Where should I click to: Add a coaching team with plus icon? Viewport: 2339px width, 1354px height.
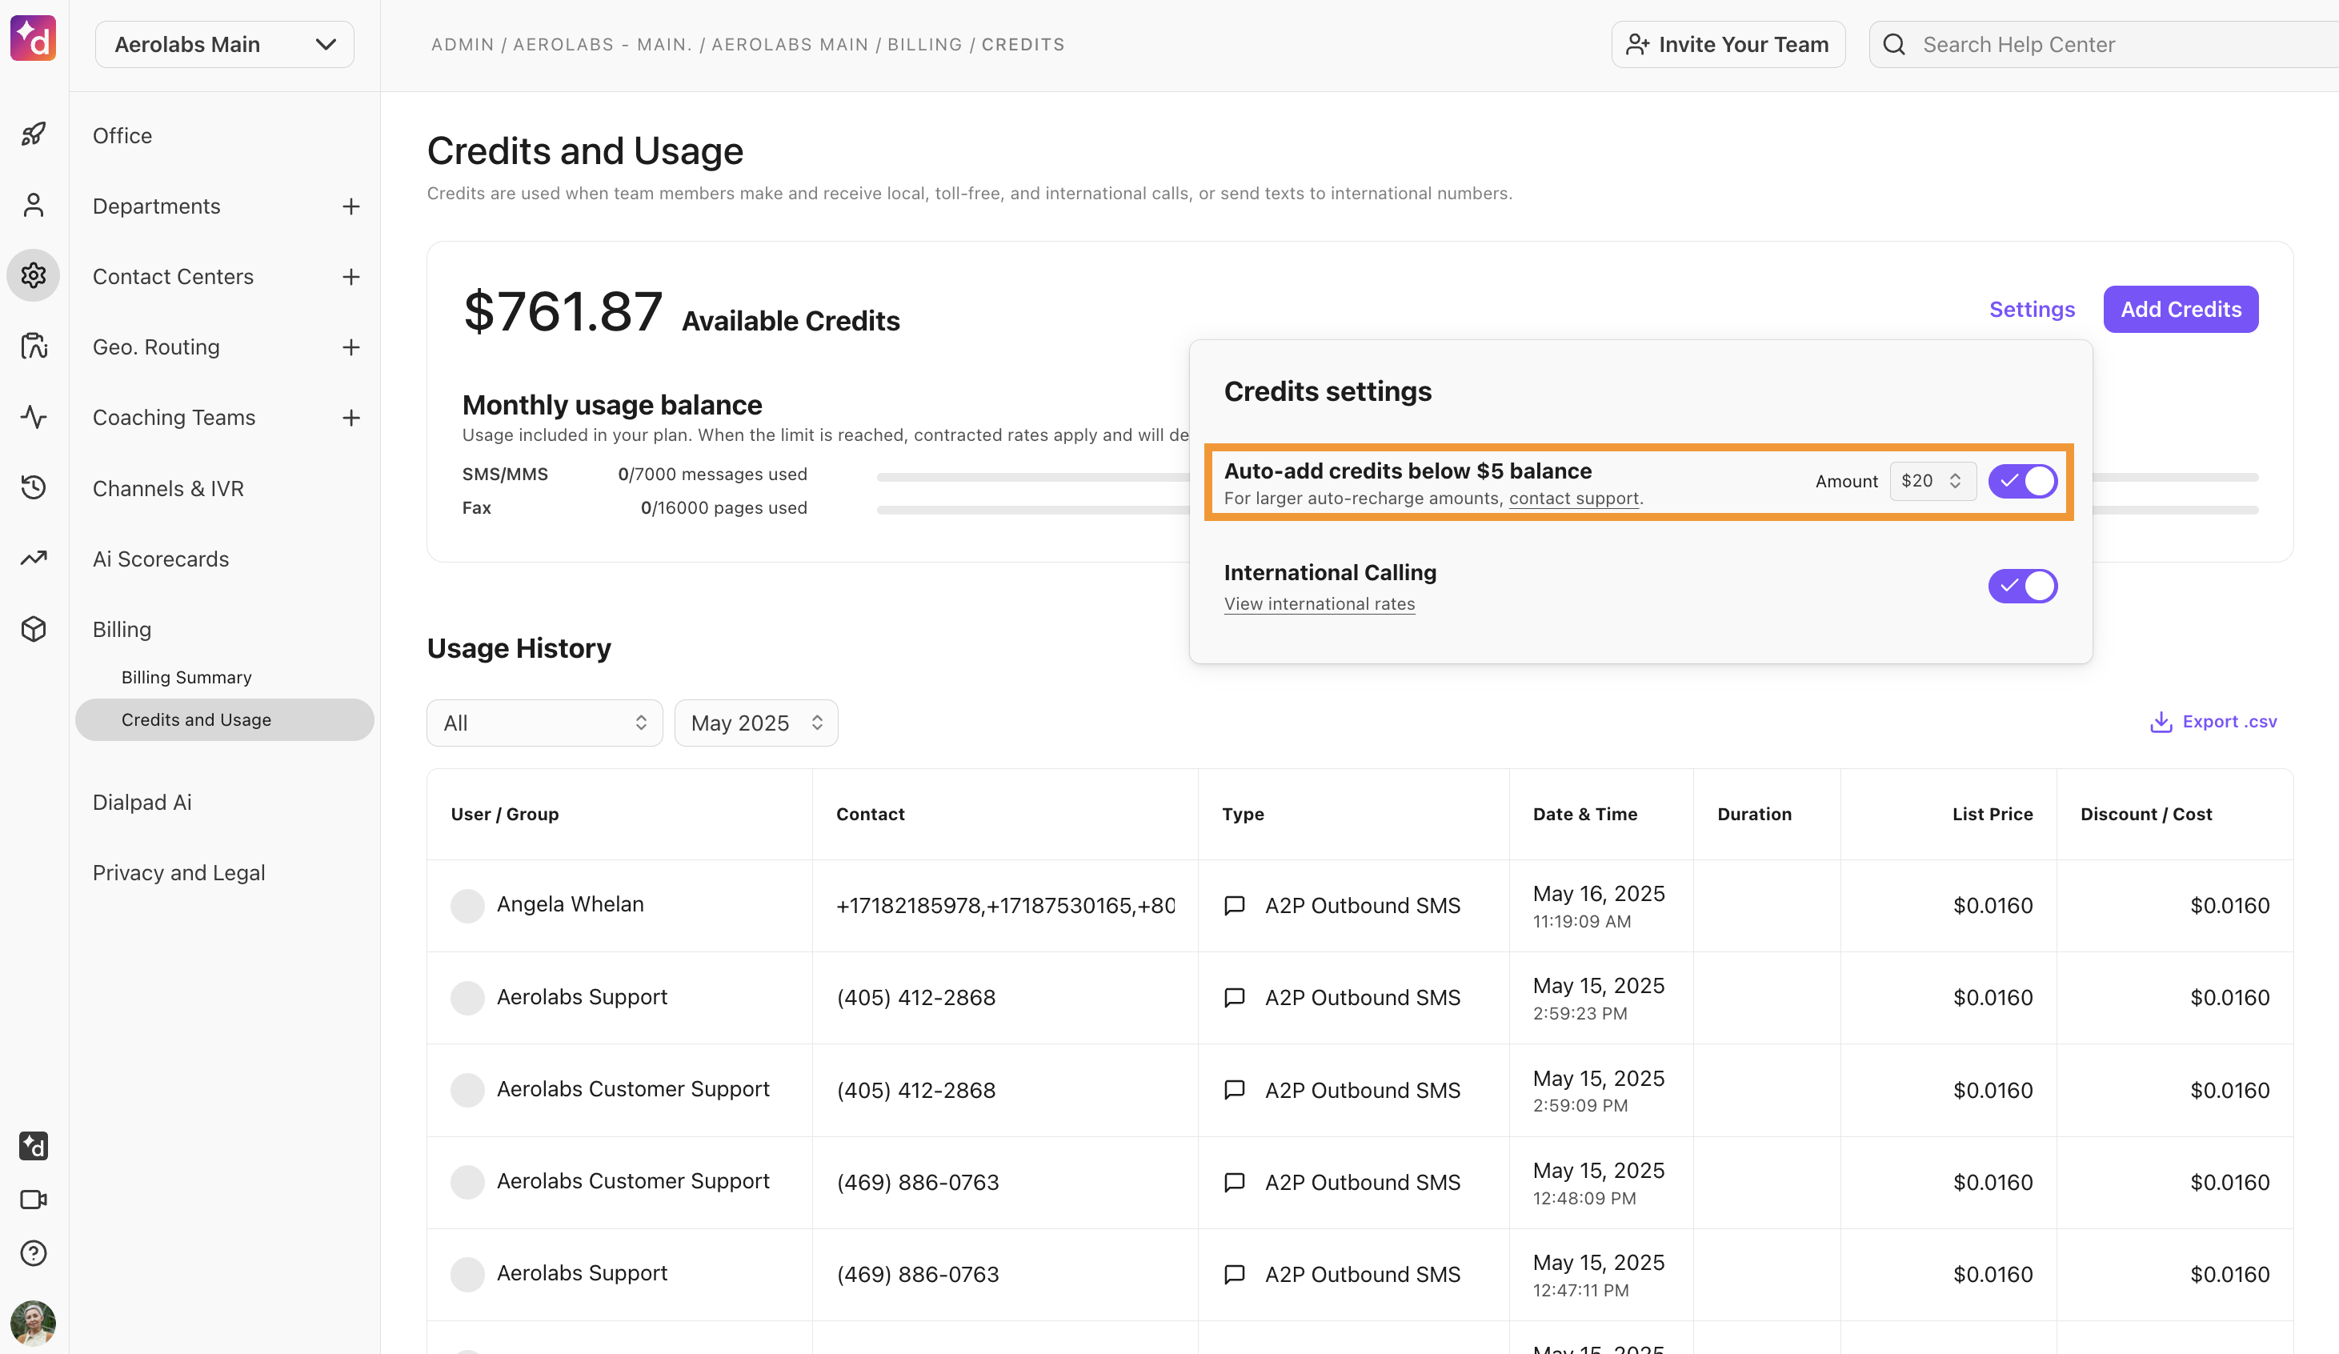pos(350,418)
